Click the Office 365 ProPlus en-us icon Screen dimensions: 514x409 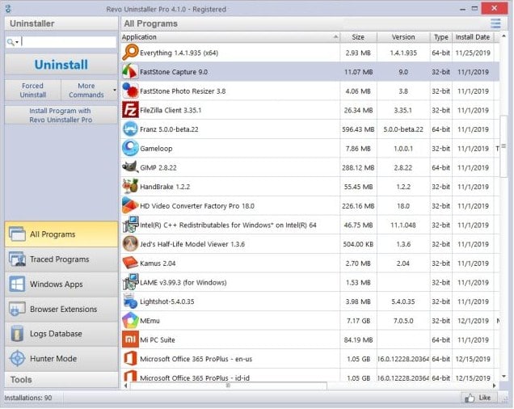point(130,359)
